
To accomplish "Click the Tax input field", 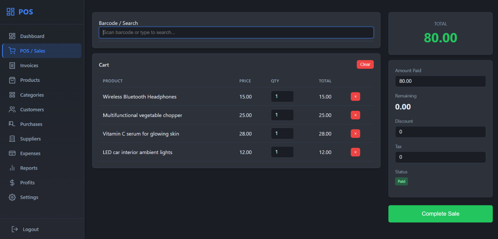I will click(440, 157).
